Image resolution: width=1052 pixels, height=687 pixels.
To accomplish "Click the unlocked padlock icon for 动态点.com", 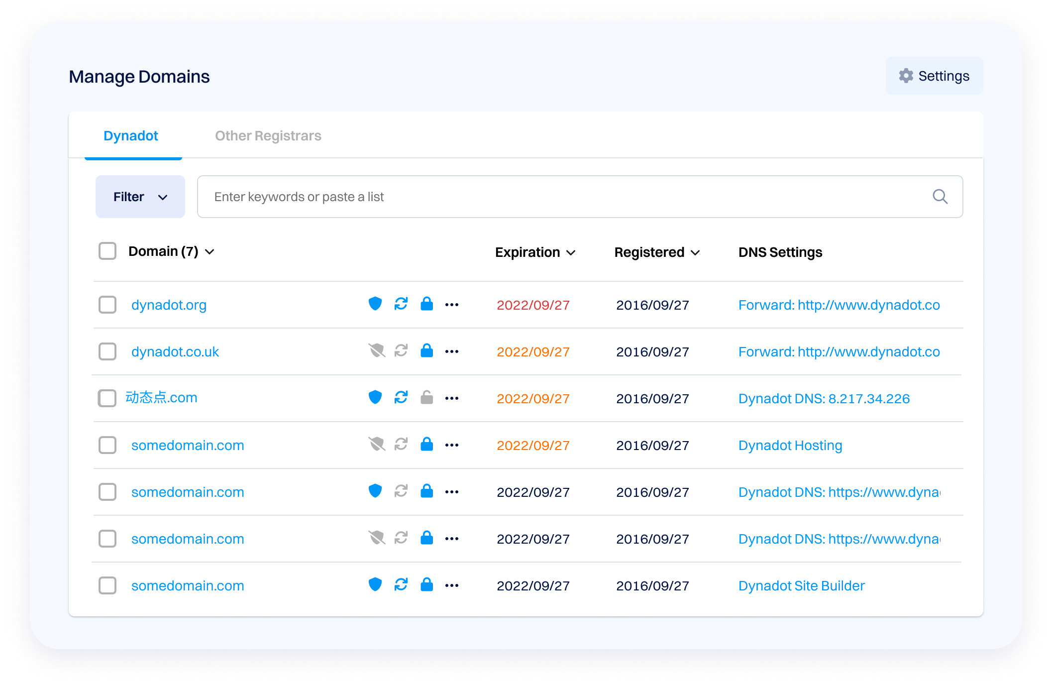I will 426,397.
